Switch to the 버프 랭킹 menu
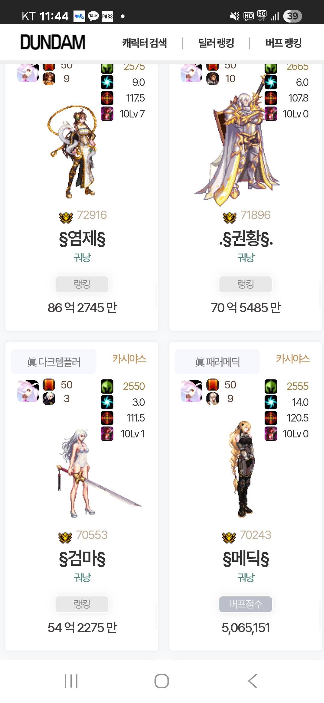Screen dimensions: 324x703 coord(283,43)
